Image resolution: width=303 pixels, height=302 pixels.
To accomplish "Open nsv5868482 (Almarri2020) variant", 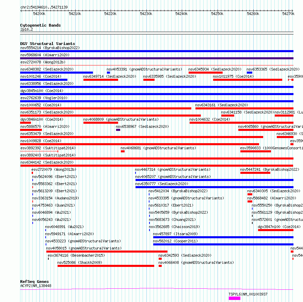I will point(272,198).
